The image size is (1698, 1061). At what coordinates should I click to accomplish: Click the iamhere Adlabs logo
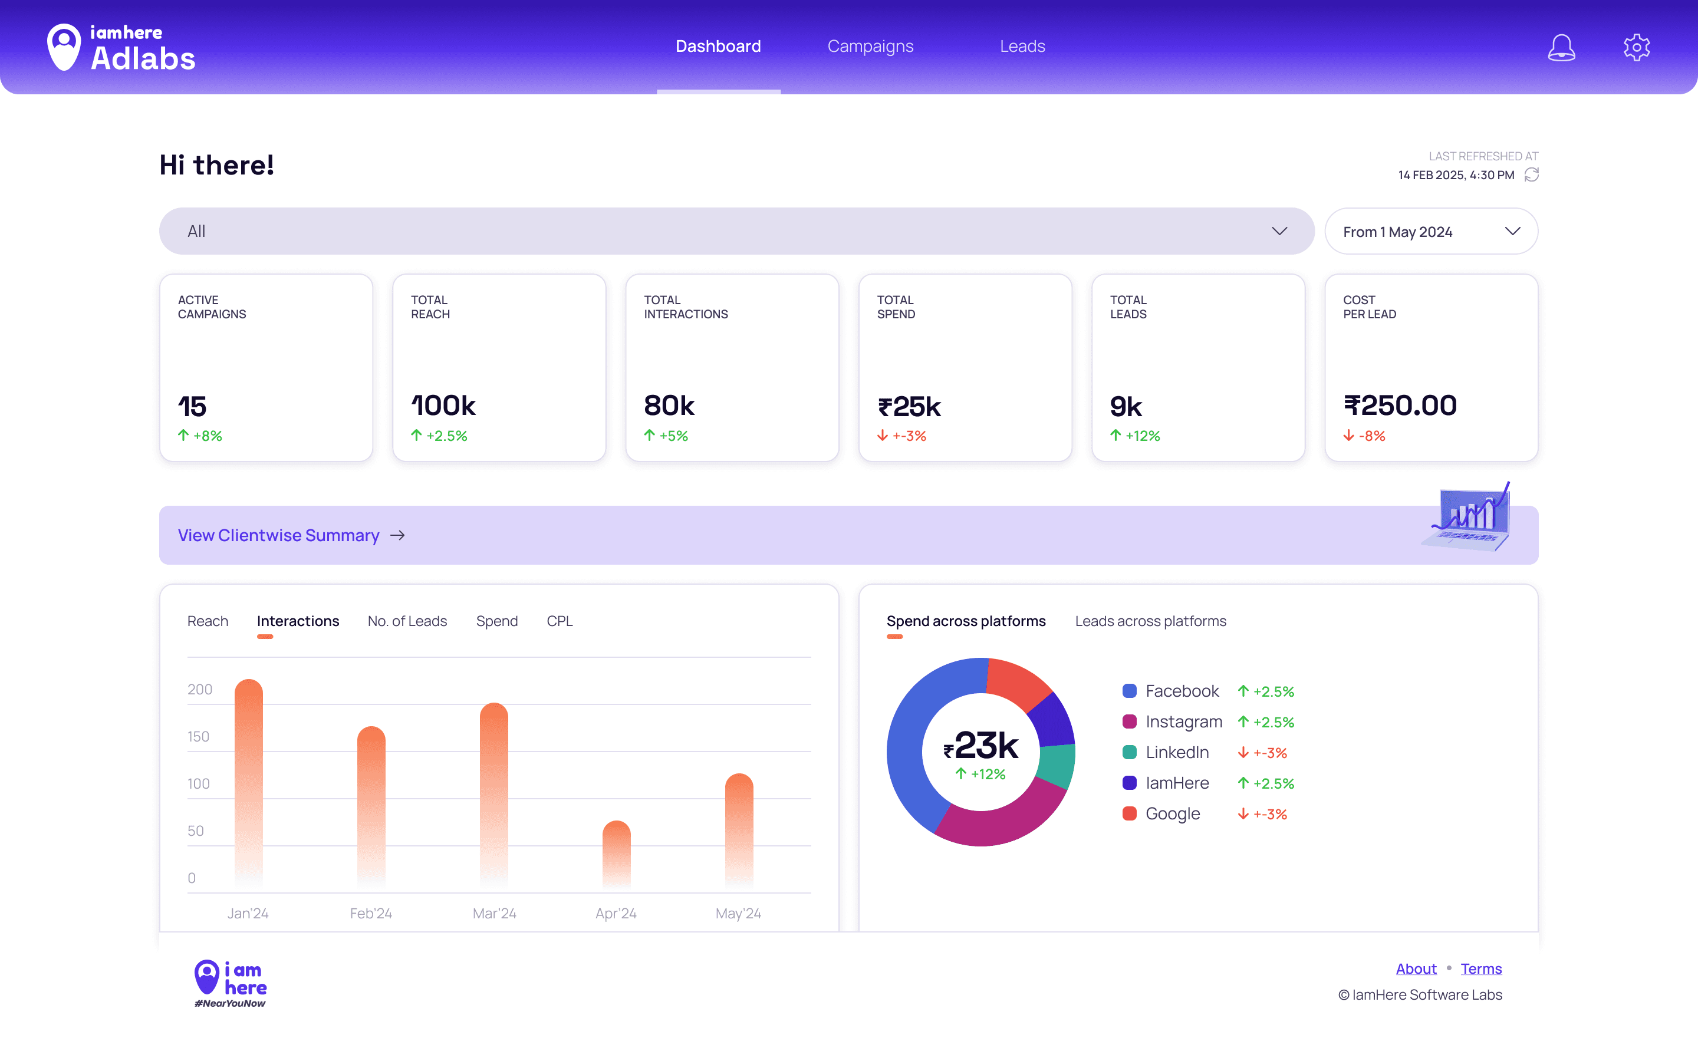point(121,47)
